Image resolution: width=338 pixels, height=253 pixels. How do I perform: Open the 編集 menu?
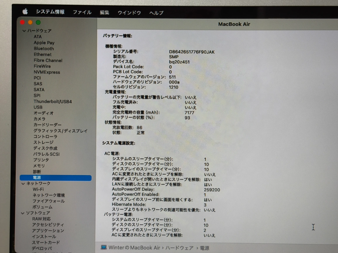point(104,13)
